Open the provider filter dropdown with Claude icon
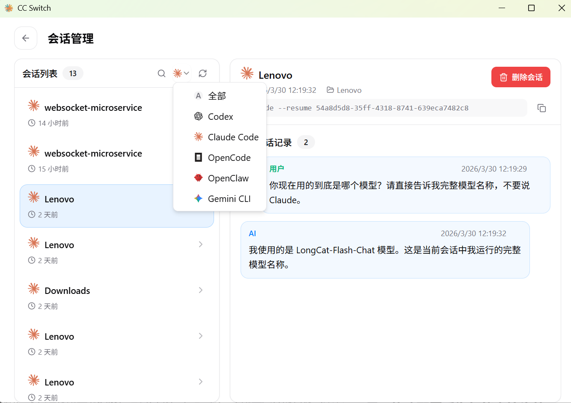Screen dimensions: 571x403 pyautogui.click(x=181, y=74)
